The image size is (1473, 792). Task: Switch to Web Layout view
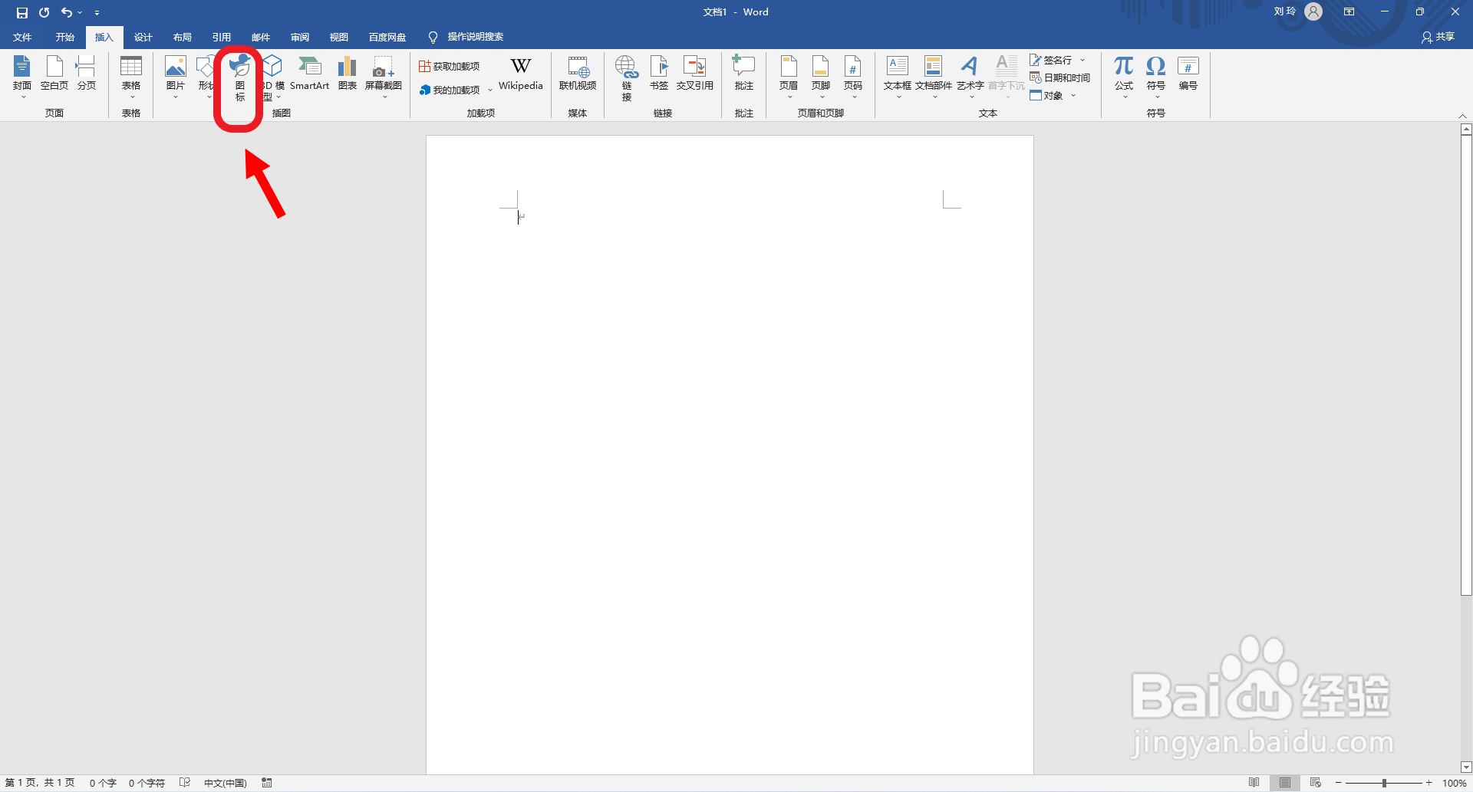pyautogui.click(x=1316, y=783)
